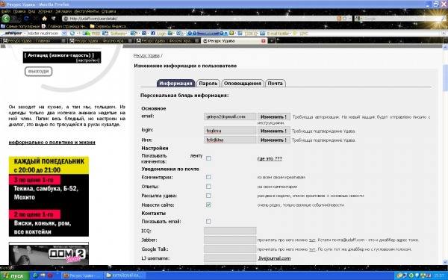This screenshot has width=448, height=280.
Task: Open 'неформально о политике и жизни' link
Action: click(52, 143)
